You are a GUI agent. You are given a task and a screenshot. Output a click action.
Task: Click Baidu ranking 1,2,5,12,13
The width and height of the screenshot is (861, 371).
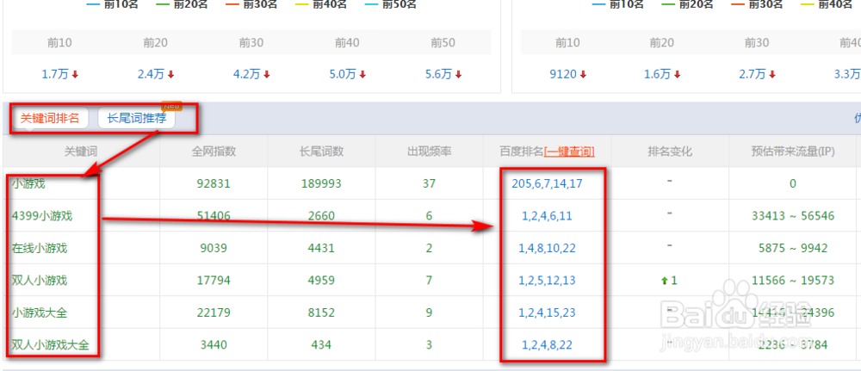tap(547, 281)
